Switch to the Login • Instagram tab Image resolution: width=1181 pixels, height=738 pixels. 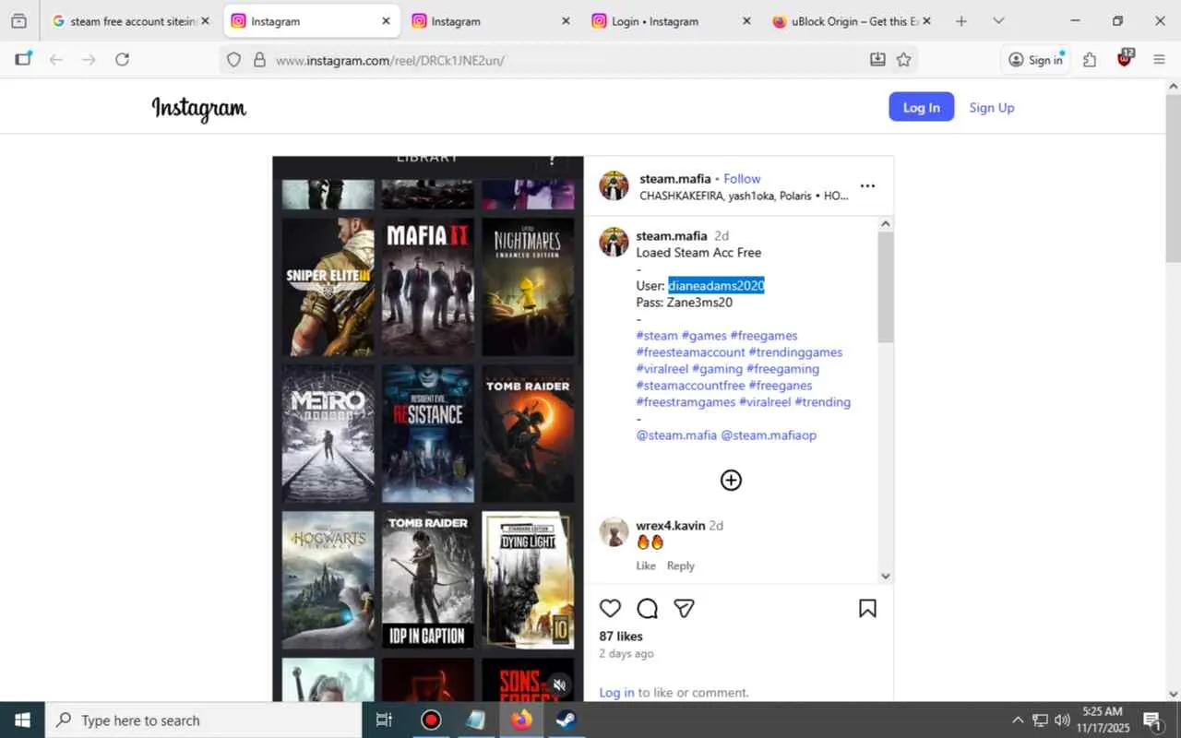coord(671,21)
